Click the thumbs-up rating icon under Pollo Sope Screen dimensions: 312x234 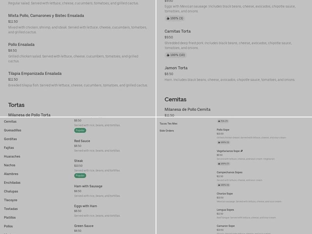tap(219, 142)
